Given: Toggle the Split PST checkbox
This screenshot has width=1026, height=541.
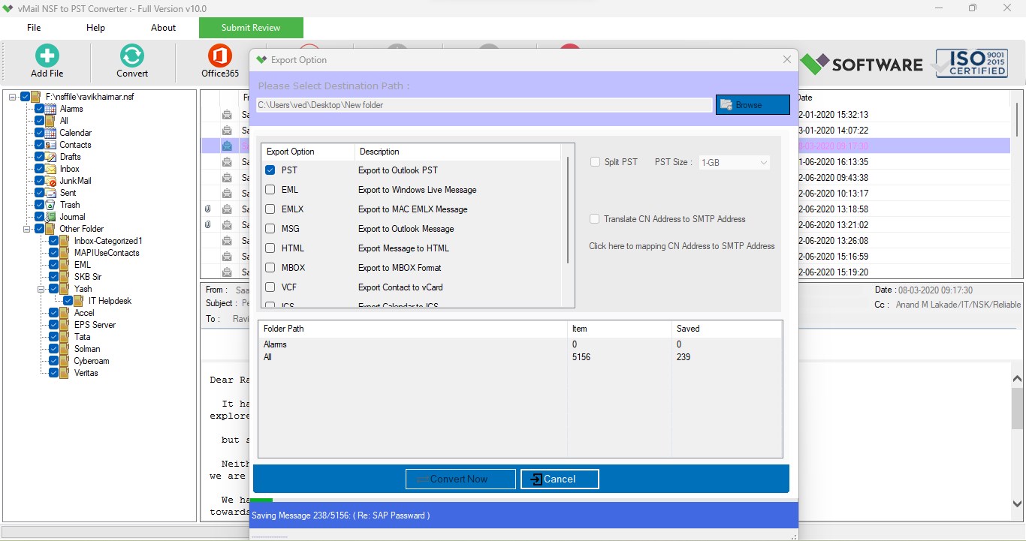Looking at the screenshot, I should tap(595, 162).
